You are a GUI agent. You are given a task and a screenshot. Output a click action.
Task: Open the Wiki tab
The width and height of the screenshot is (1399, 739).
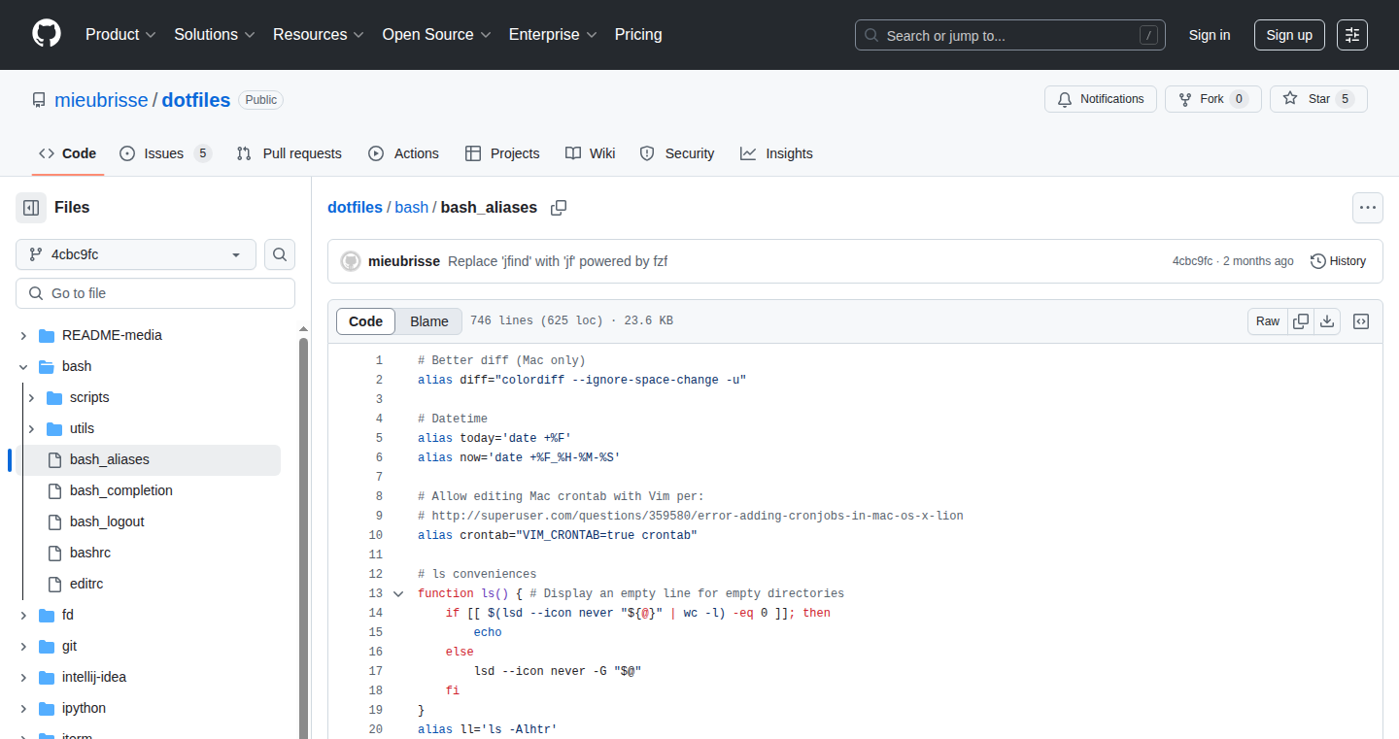[x=591, y=153]
